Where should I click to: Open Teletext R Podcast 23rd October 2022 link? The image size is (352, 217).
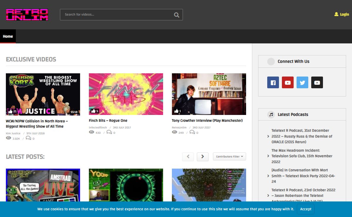(303, 196)
